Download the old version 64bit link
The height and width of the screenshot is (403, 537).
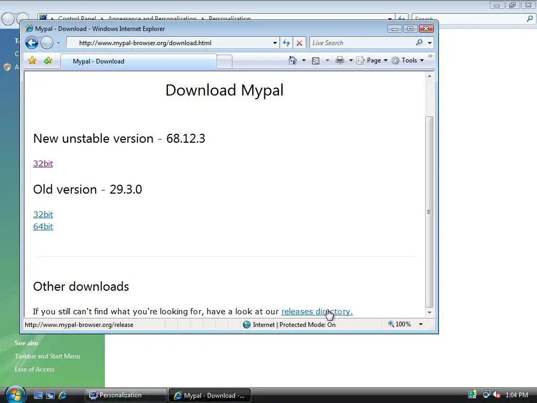click(43, 227)
